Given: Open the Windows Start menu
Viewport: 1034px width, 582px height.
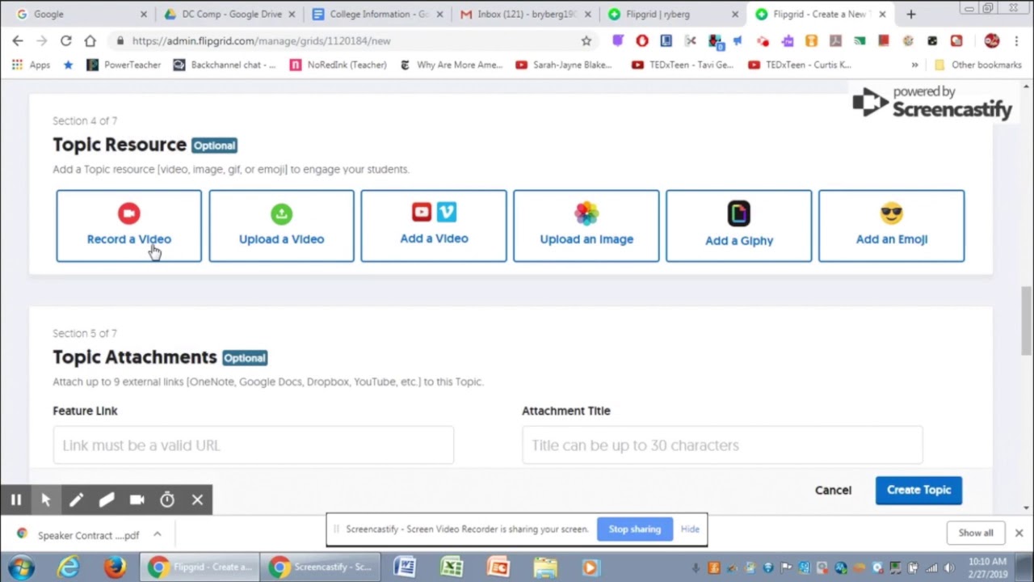Looking at the screenshot, I should (x=22, y=567).
